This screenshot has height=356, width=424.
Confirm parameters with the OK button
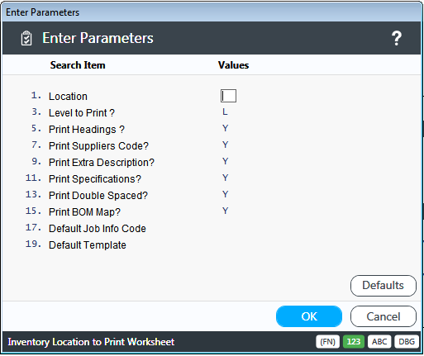click(x=309, y=316)
